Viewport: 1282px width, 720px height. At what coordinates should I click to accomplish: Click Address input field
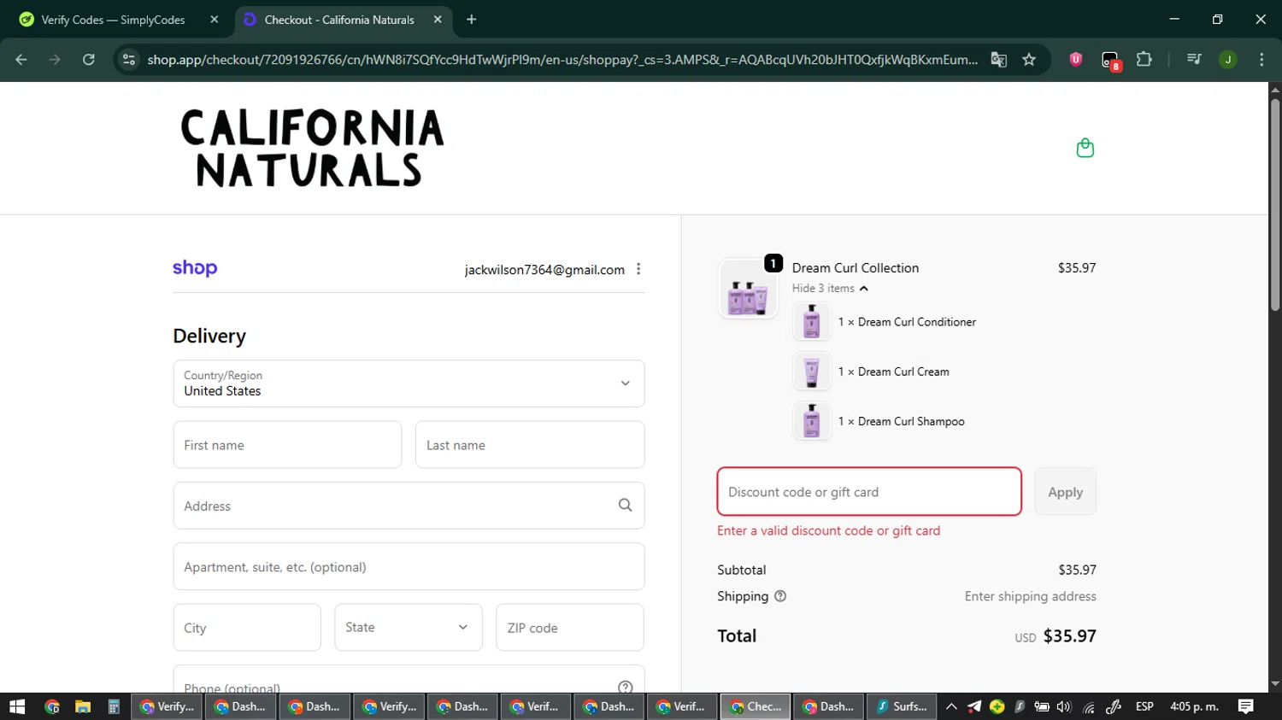coord(409,506)
